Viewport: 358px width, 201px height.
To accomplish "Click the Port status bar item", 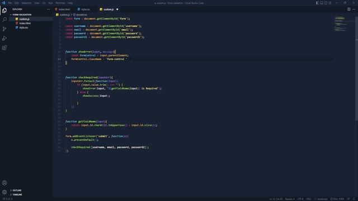I will point(337,199).
